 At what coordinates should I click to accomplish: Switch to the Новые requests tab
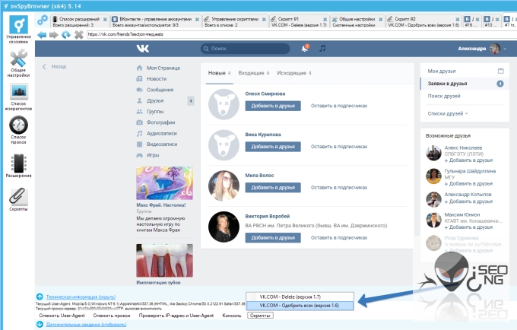click(x=219, y=73)
